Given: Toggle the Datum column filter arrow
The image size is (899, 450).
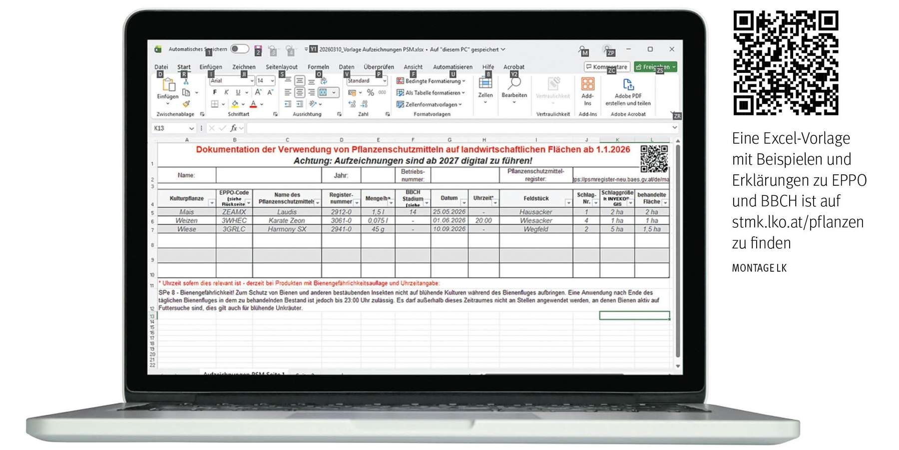Looking at the screenshot, I should point(463,202).
